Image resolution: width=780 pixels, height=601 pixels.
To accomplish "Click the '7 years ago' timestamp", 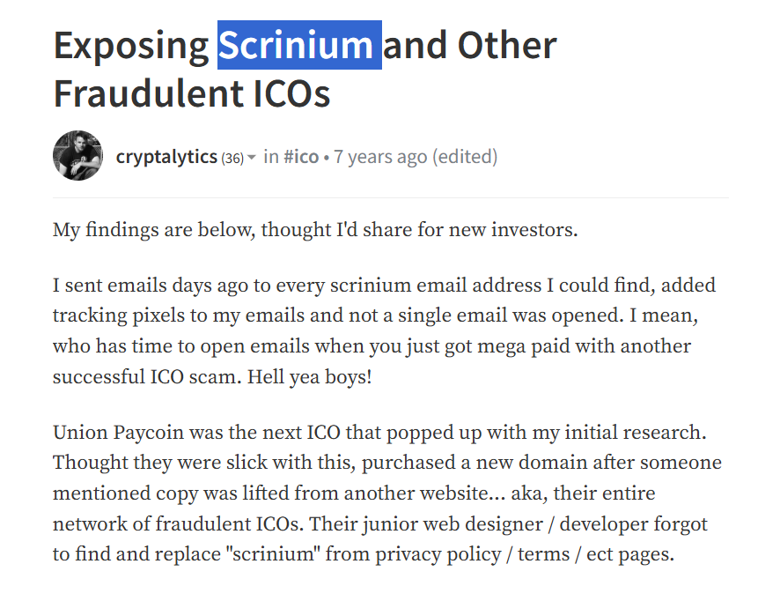I will (x=380, y=157).
